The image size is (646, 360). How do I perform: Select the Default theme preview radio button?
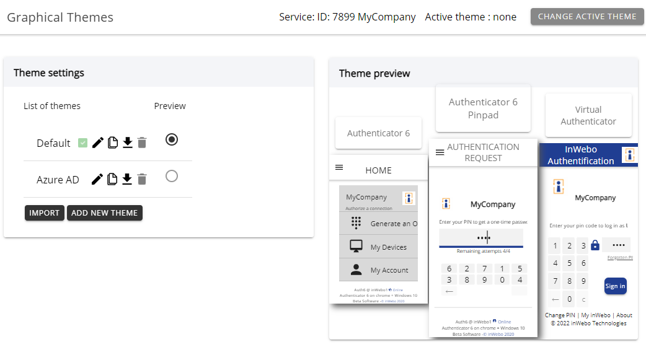coord(172,140)
